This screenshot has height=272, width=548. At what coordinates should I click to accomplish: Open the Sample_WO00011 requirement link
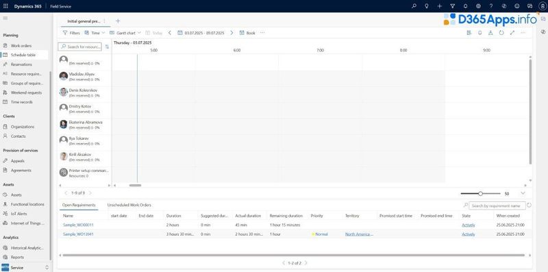click(78, 225)
